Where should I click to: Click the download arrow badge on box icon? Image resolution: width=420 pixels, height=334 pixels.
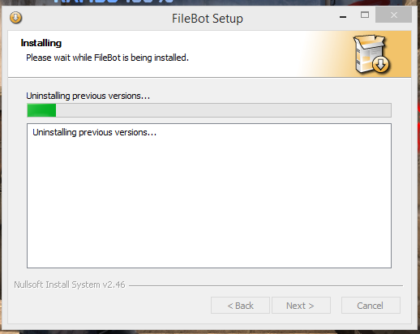tap(380, 65)
